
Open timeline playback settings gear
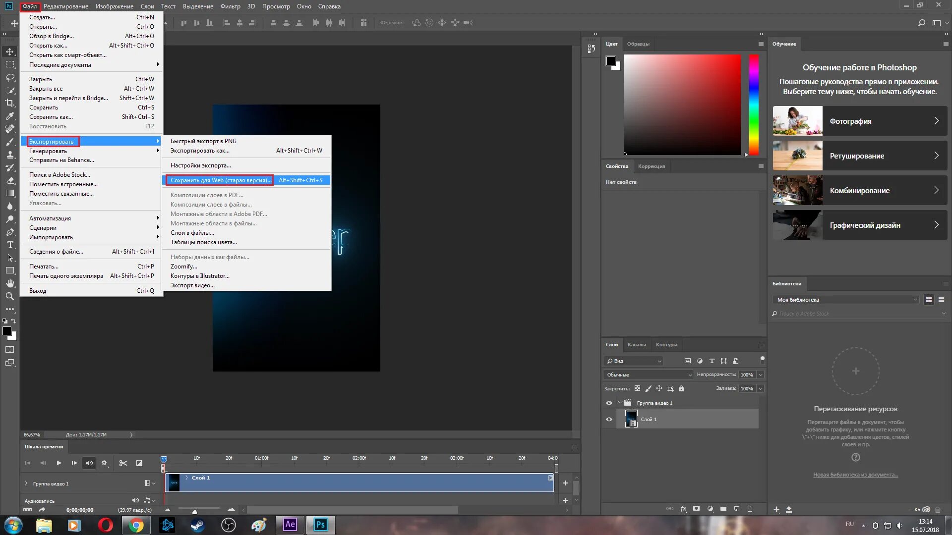click(x=104, y=463)
